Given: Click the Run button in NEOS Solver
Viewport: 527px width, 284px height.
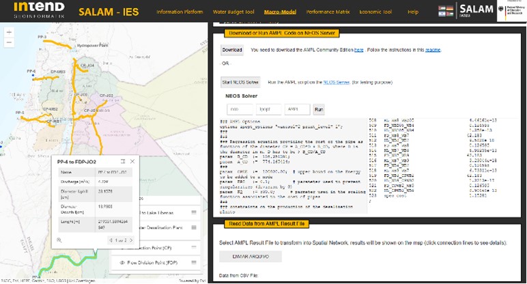Looking at the screenshot, I should pyautogui.click(x=319, y=109).
